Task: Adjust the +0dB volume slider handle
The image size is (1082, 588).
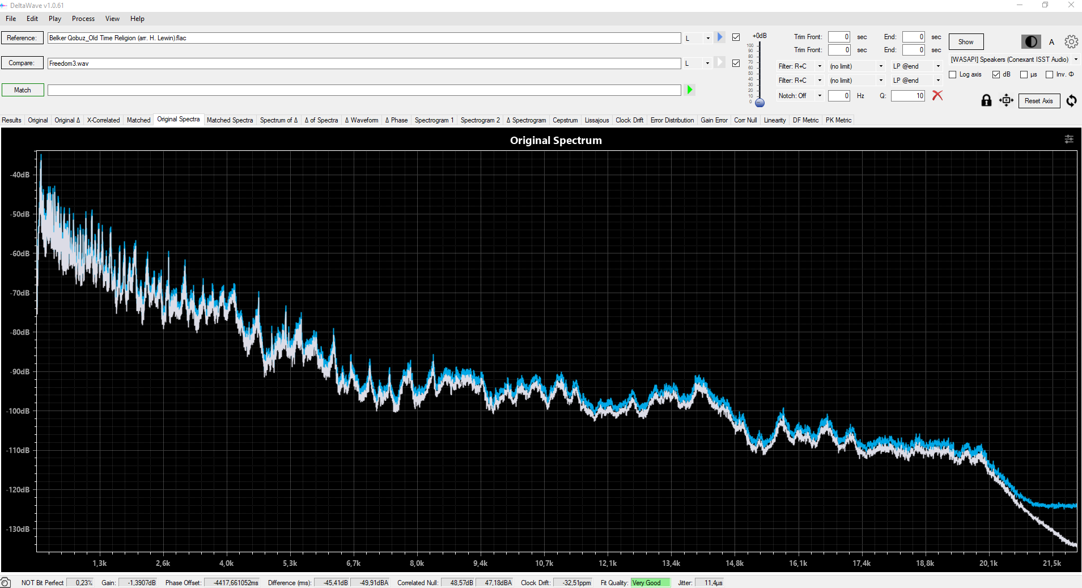Action: (760, 103)
